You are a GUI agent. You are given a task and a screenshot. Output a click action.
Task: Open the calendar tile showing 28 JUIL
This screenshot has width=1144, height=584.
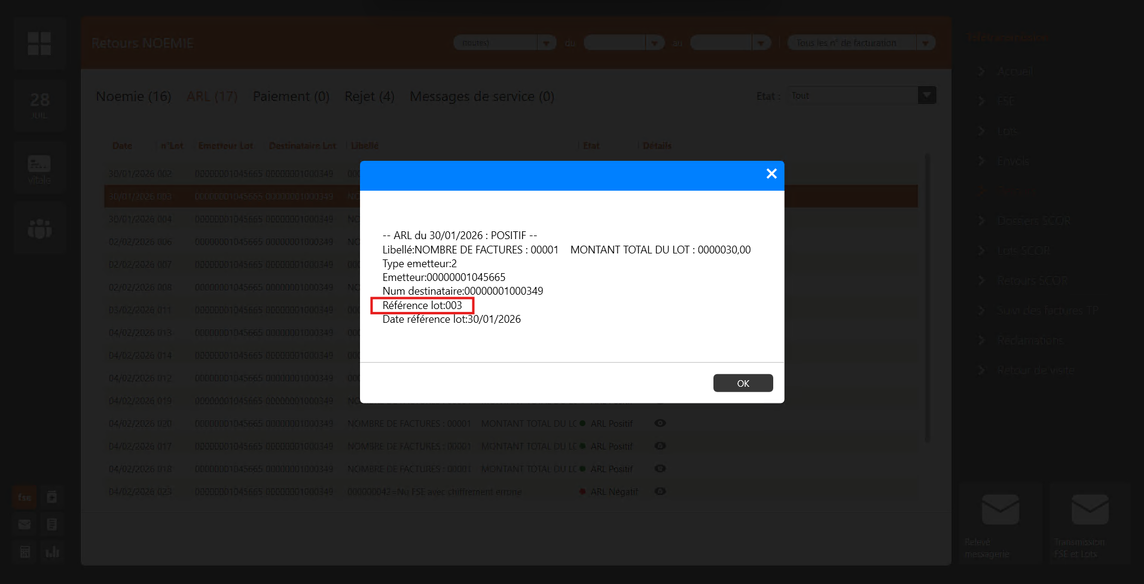[39, 105]
